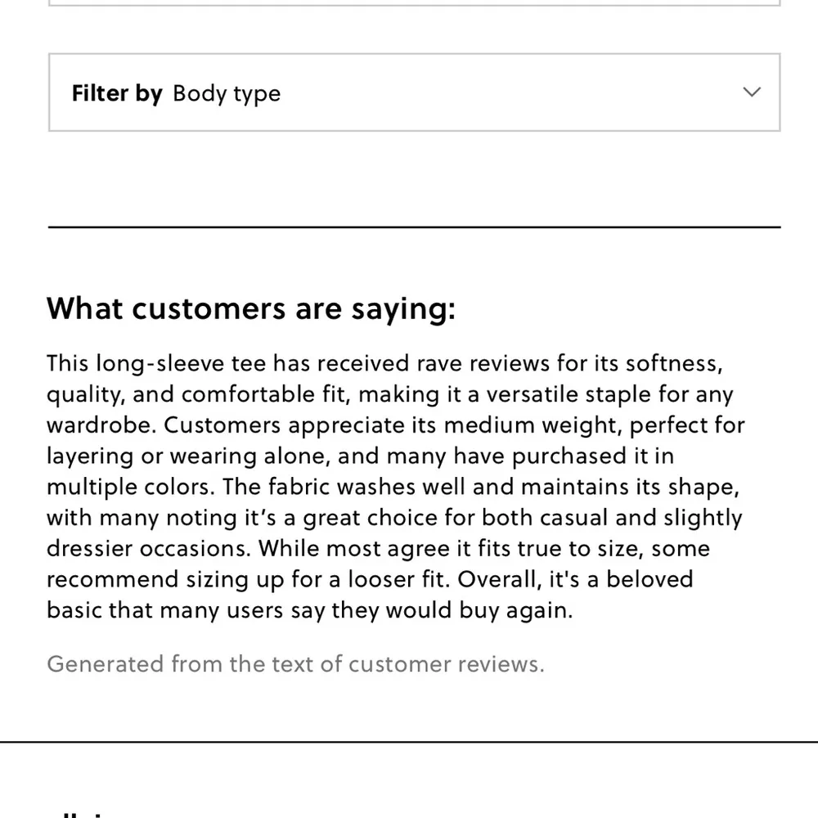
Task: Click the bold "Filter by" label
Action: click(117, 93)
